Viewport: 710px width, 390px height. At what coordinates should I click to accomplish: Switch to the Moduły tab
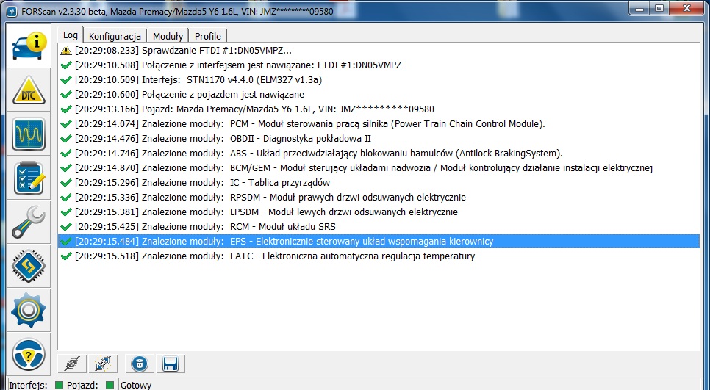click(x=168, y=36)
